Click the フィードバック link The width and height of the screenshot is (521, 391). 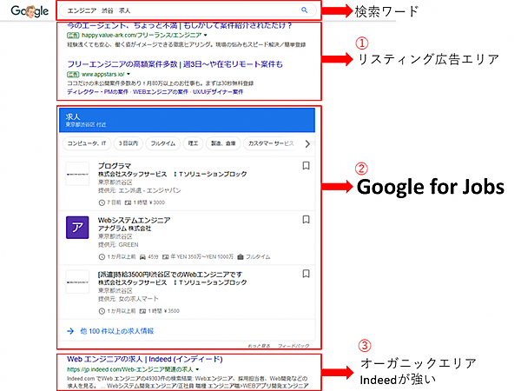pos(293,346)
